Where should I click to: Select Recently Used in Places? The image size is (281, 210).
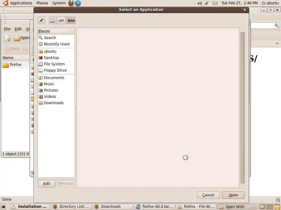(56, 44)
